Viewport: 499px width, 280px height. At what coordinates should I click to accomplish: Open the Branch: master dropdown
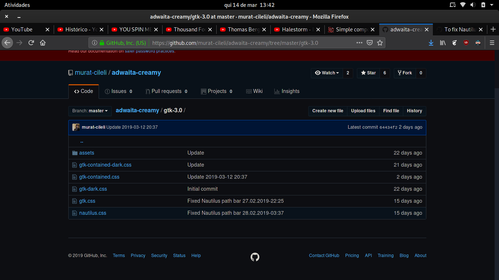coord(90,111)
